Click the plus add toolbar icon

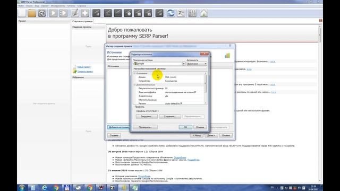click(x=85, y=13)
